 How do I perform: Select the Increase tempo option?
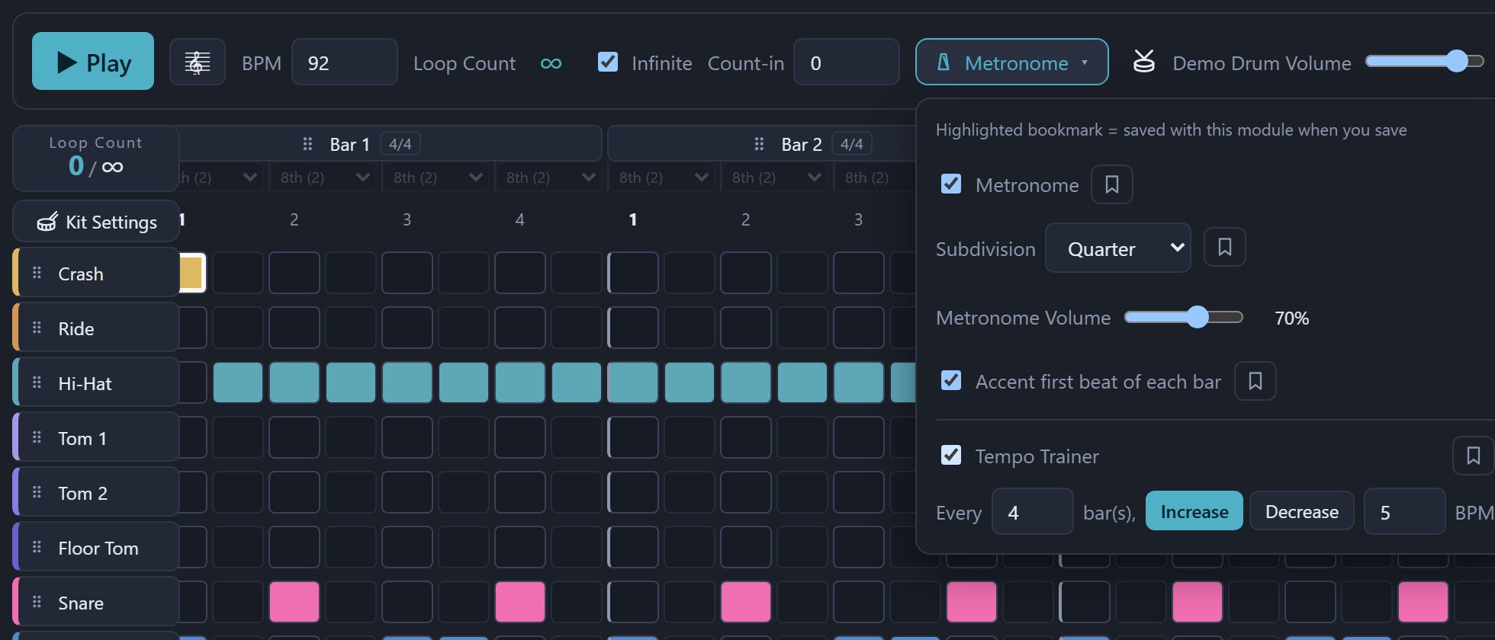click(1194, 511)
